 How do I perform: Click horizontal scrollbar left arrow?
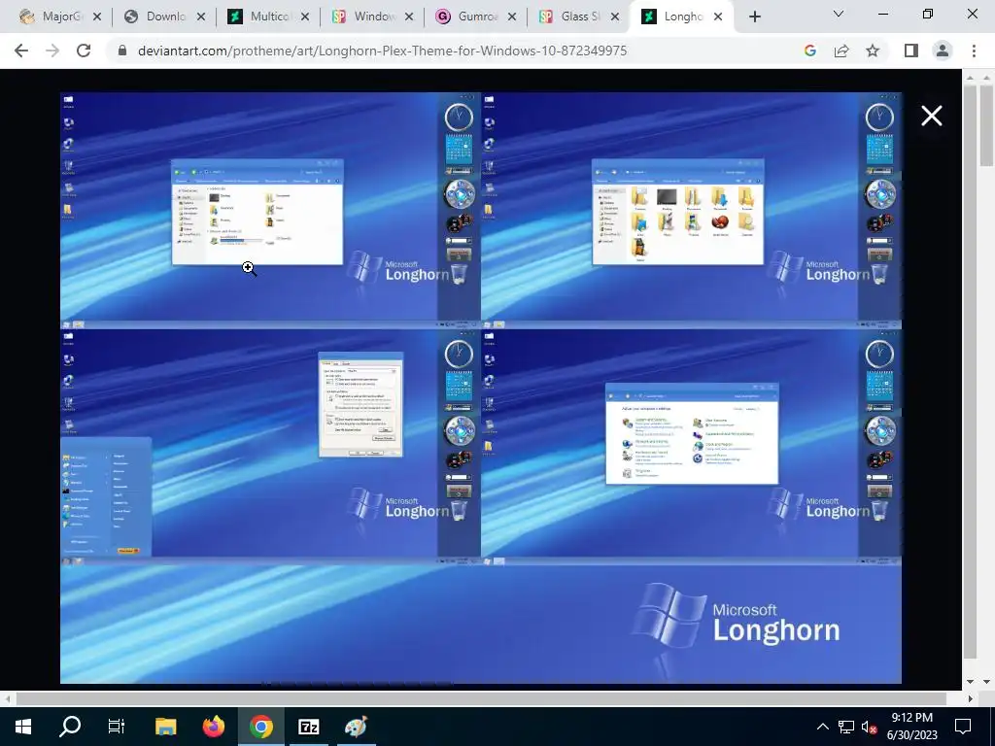click(7, 698)
